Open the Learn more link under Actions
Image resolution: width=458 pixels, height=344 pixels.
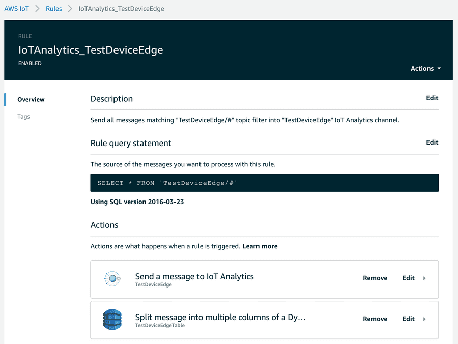260,246
